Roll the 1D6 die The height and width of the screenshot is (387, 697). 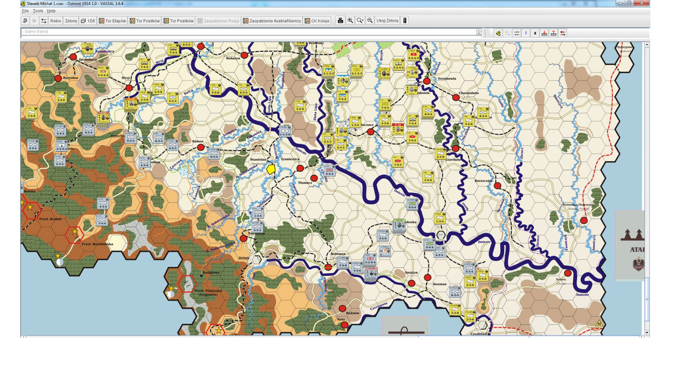88,21
